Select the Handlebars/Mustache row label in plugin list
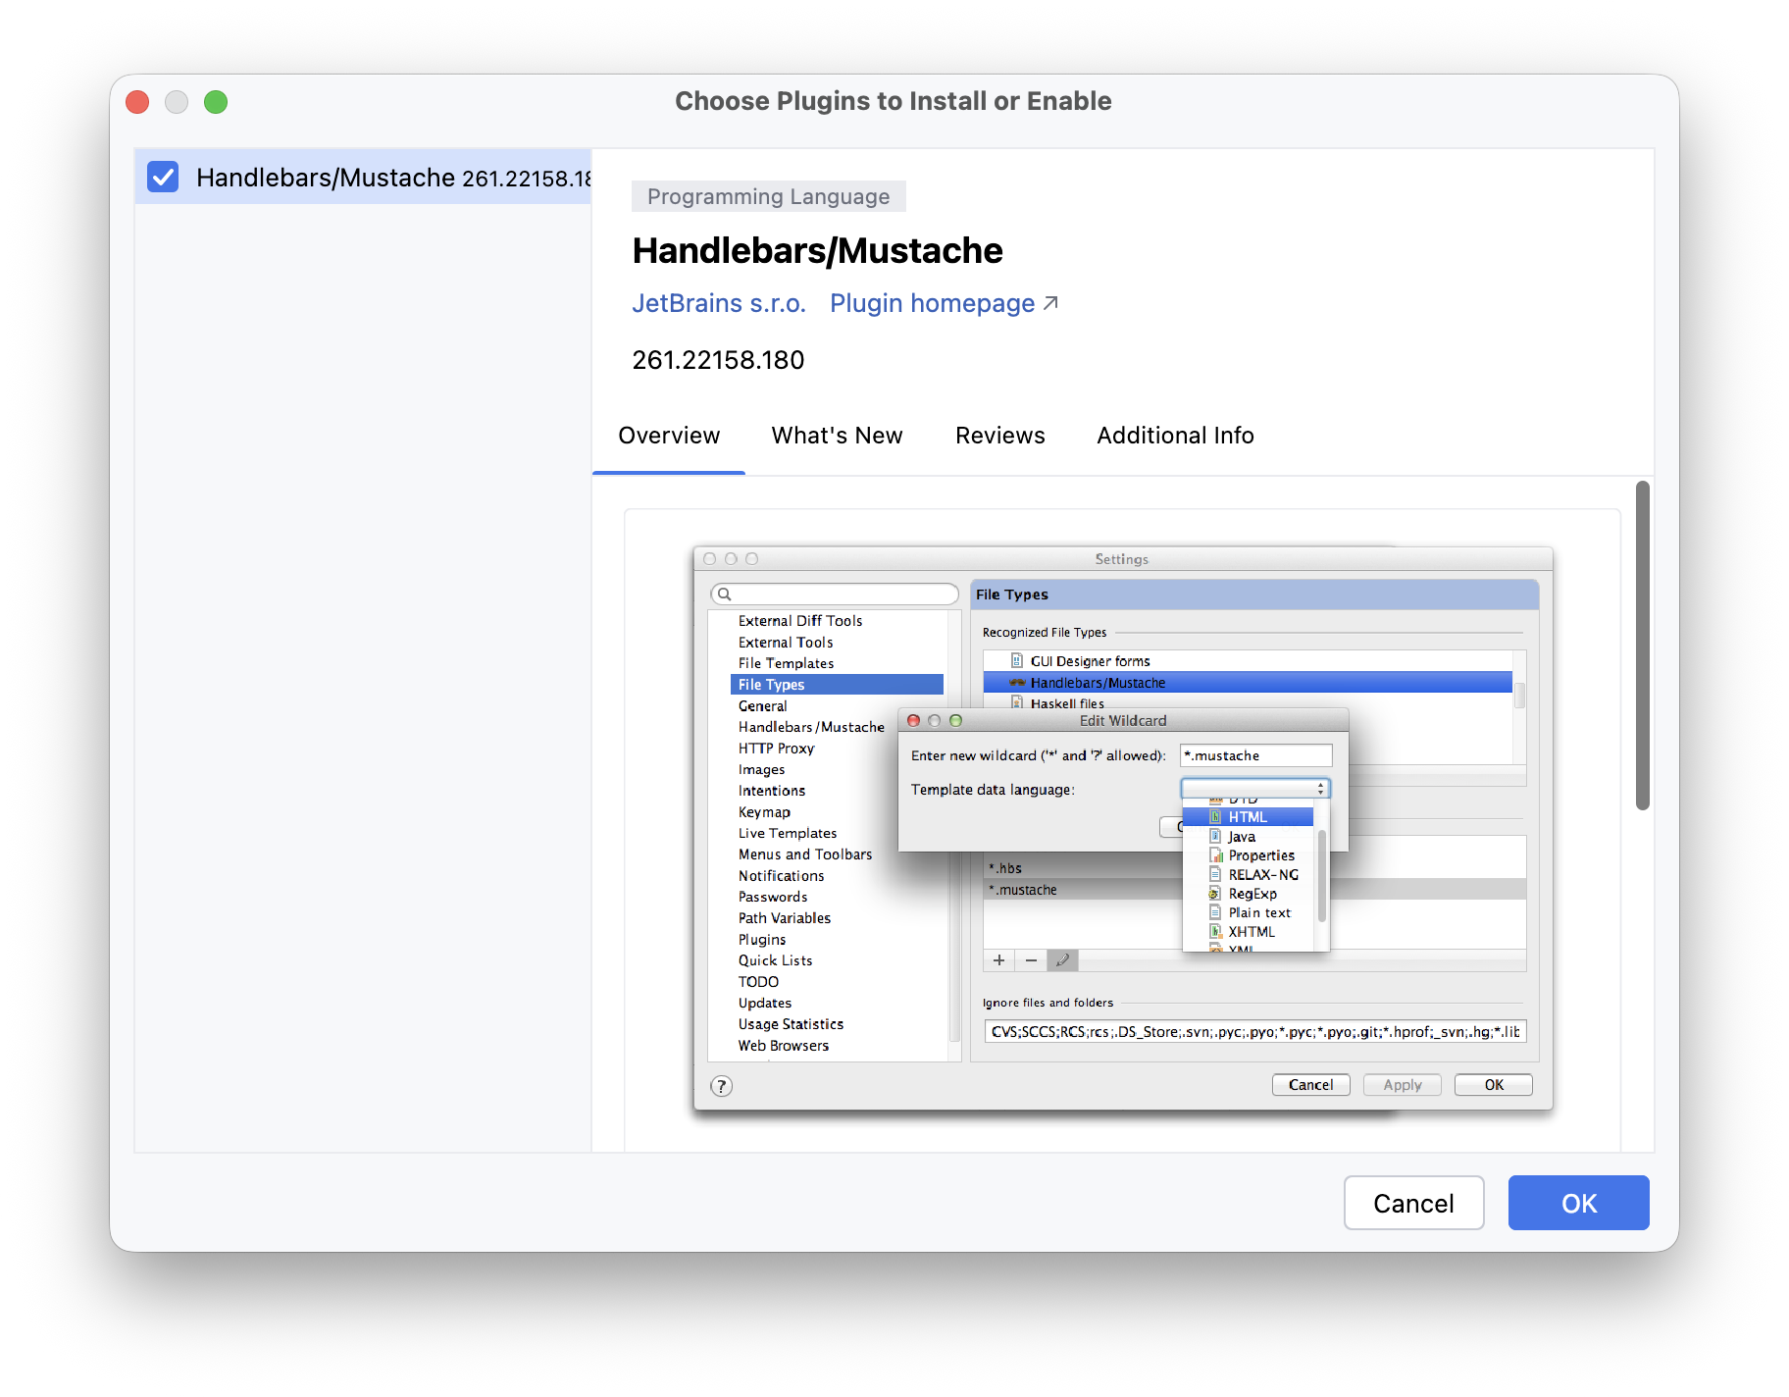The height and width of the screenshot is (1397, 1789). coord(326,178)
